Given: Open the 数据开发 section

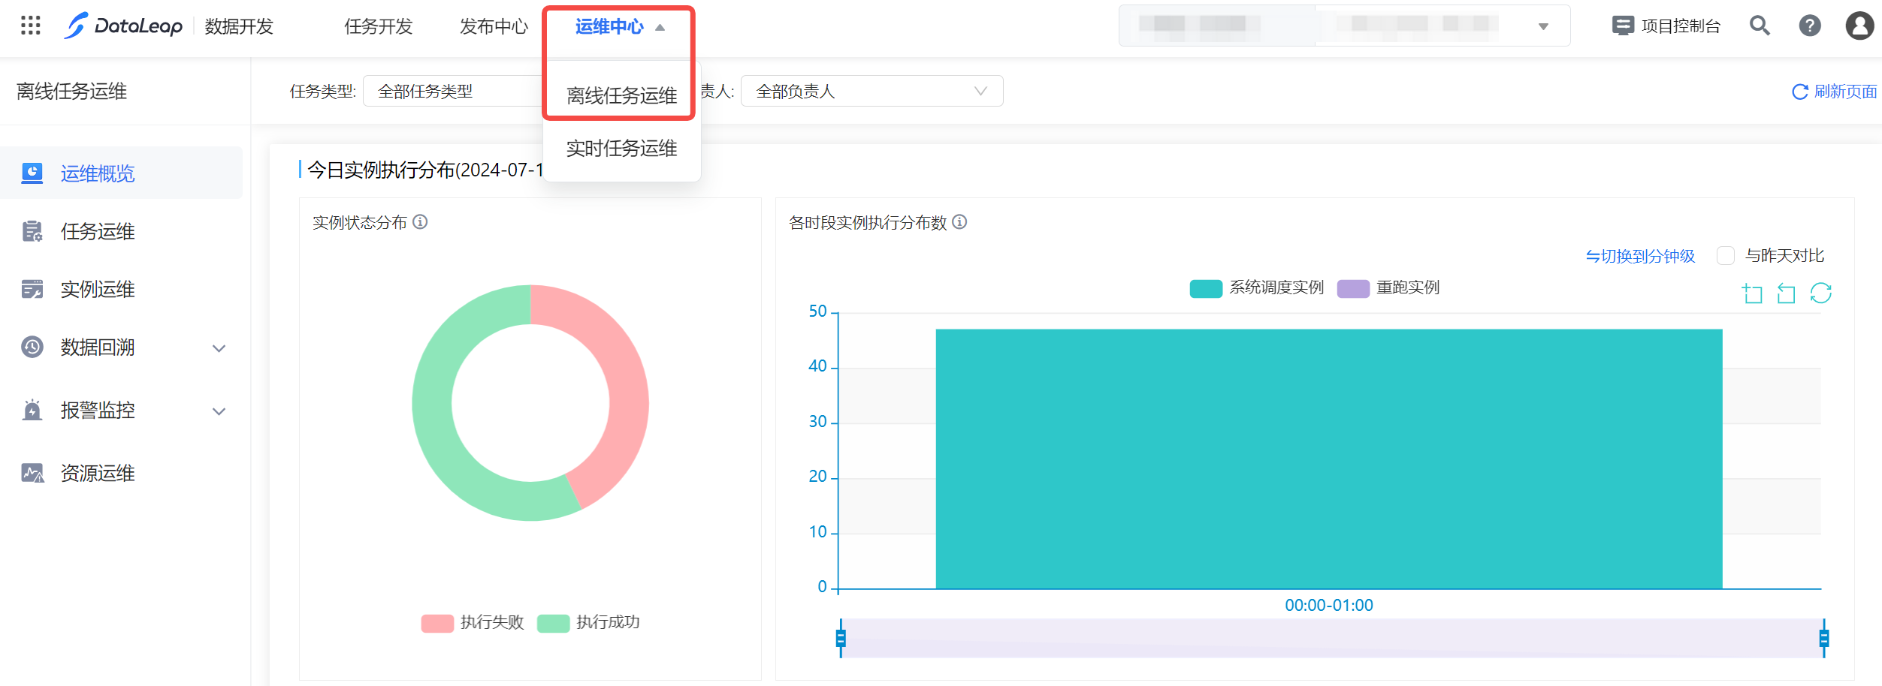Looking at the screenshot, I should [x=239, y=26].
